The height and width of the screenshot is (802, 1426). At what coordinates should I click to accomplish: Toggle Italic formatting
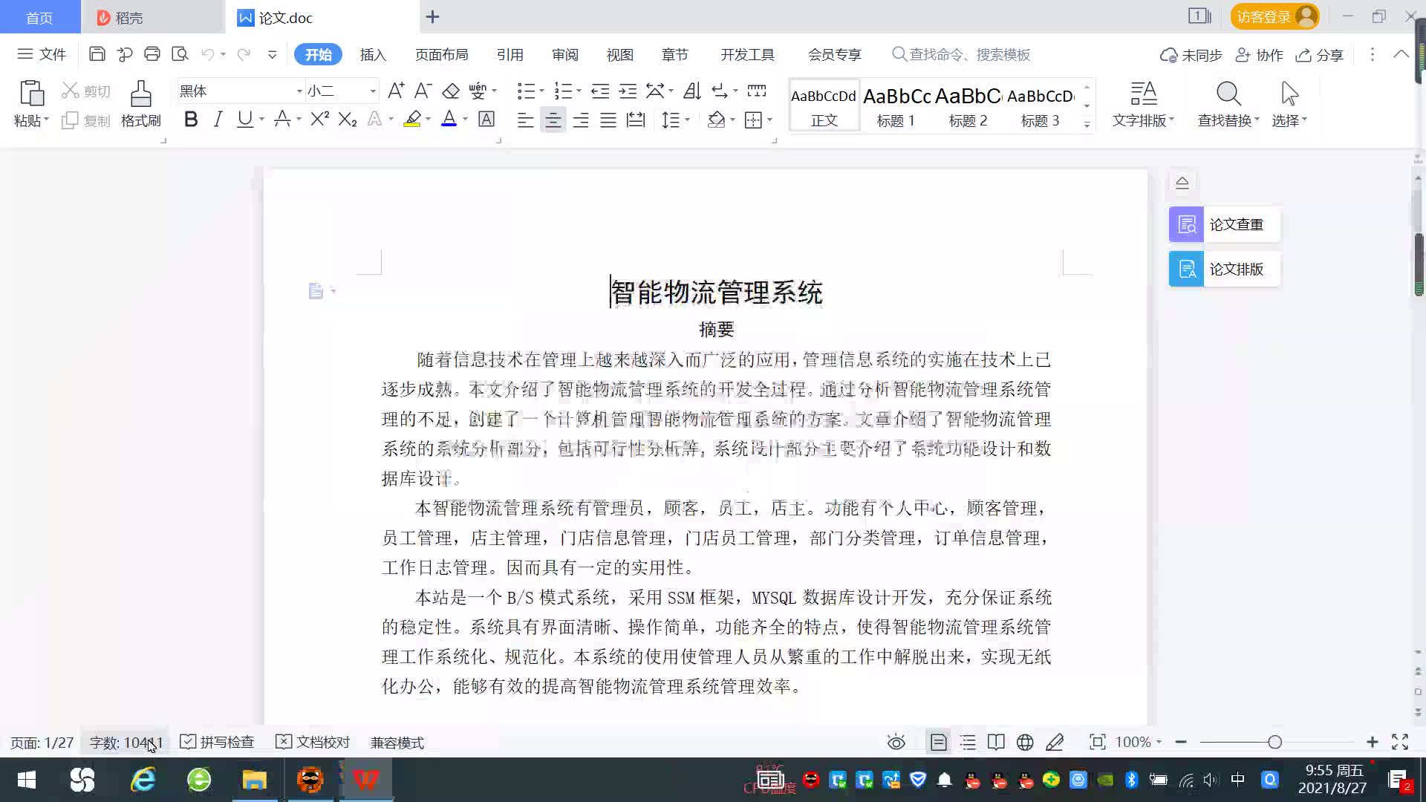pos(218,119)
